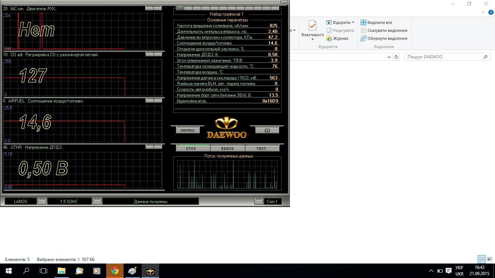Toggle the first graph set button with the green indicator
The height and width of the screenshot is (278, 495).
pyautogui.click(x=180, y=8)
